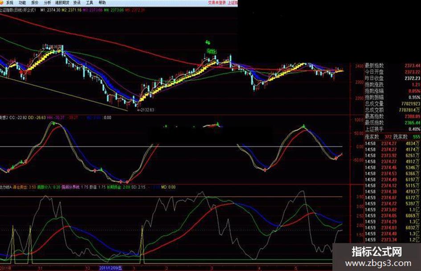
Task: Click the SD: 2.15 indicator value
Action: click(138, 187)
